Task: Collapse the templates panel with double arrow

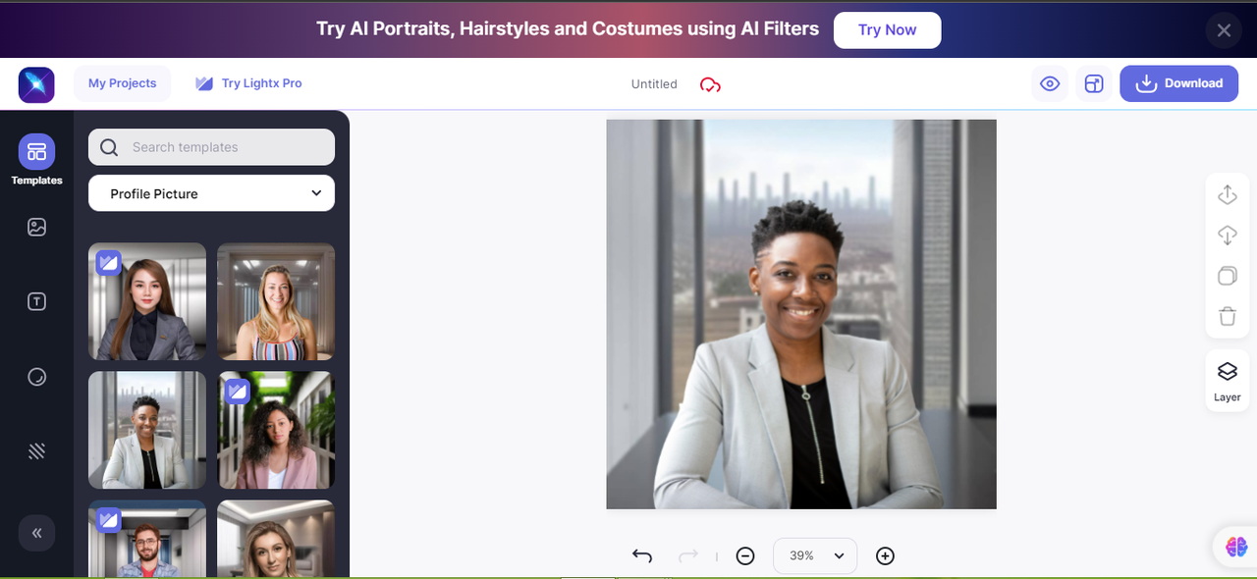Action: point(36,533)
